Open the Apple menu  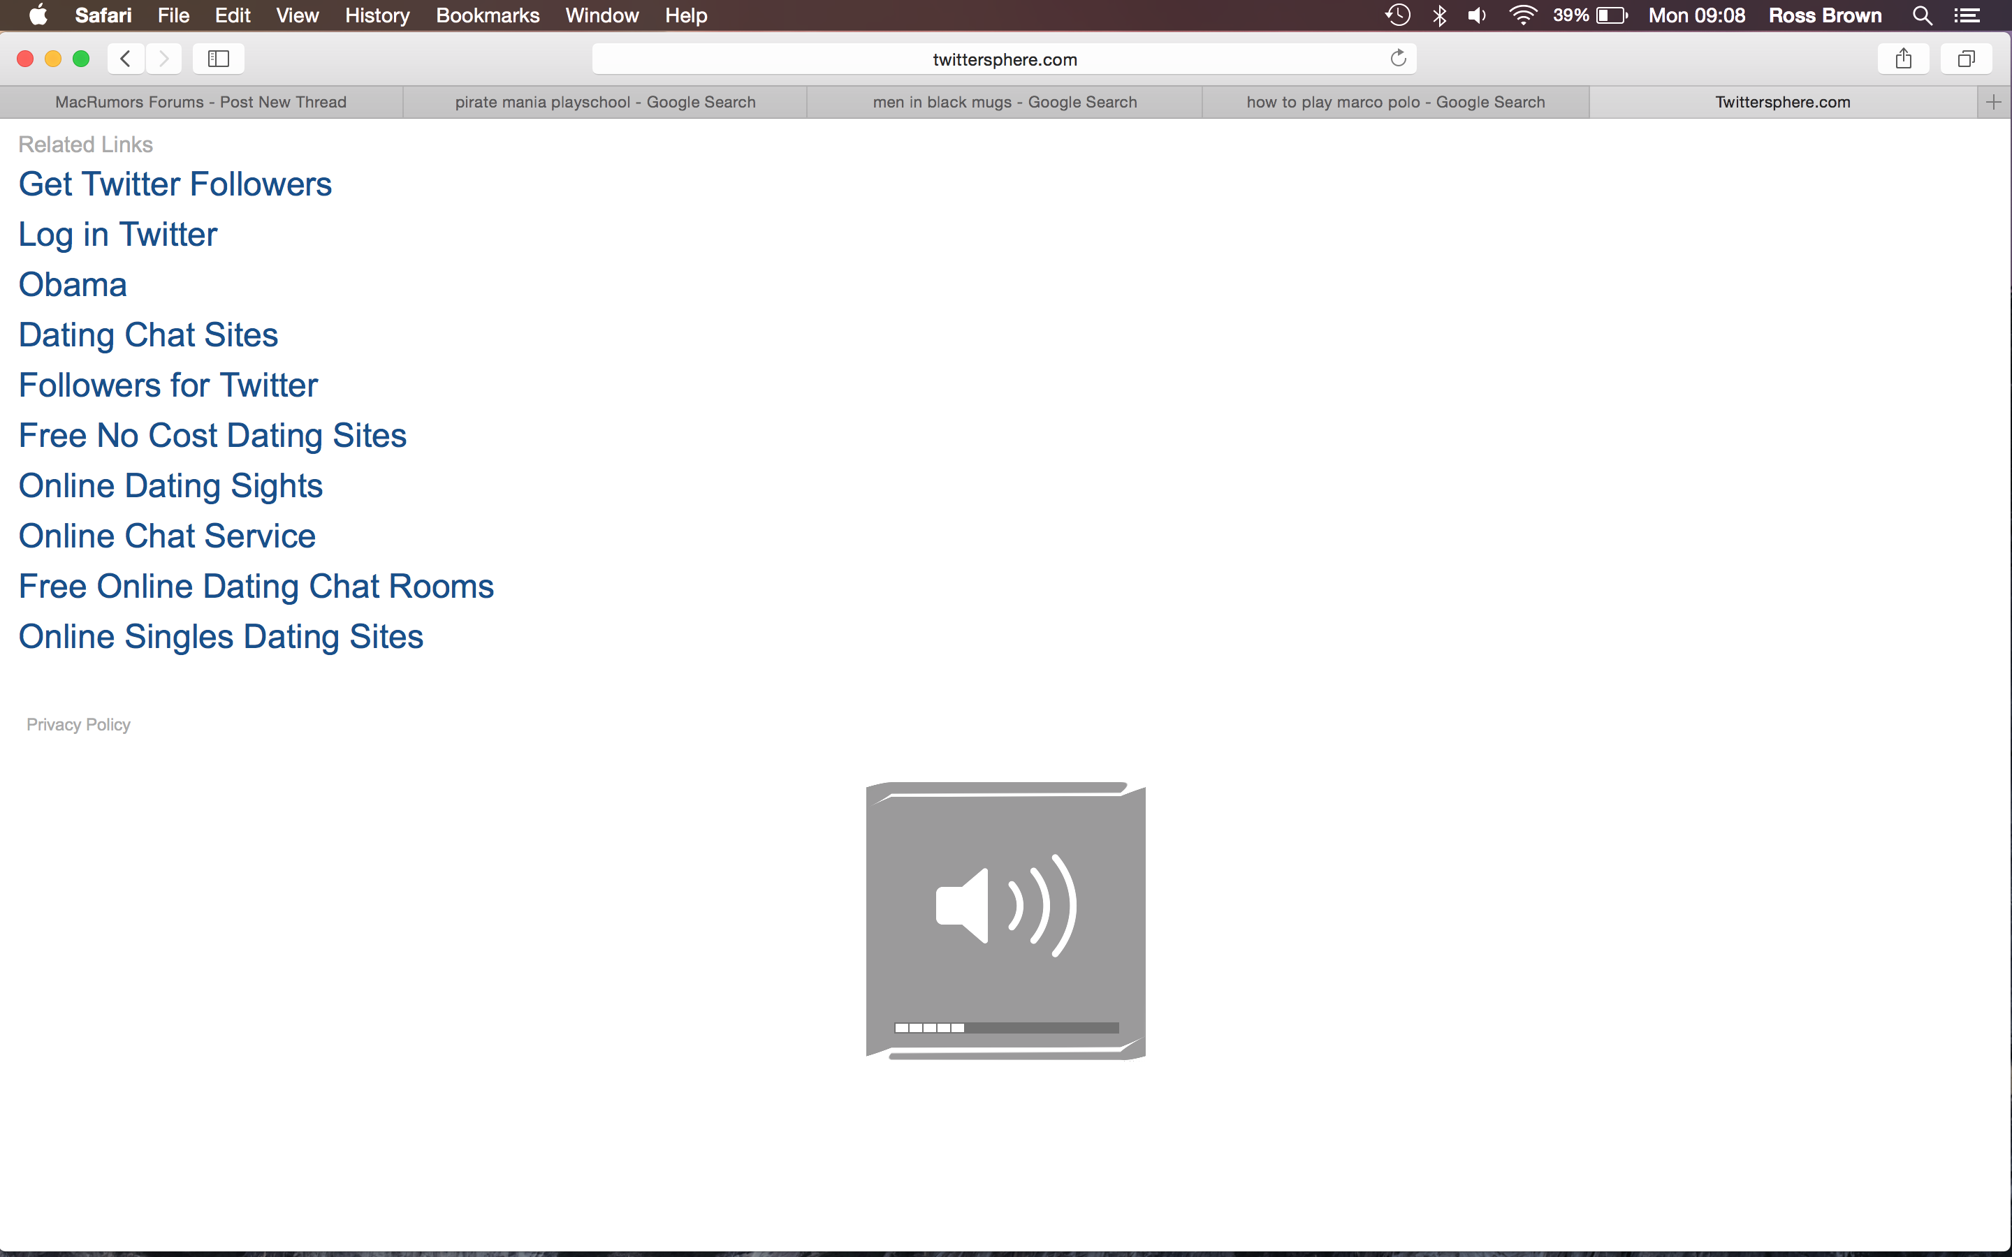(38, 15)
